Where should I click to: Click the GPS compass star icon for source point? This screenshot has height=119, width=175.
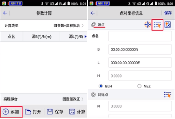click(148, 25)
